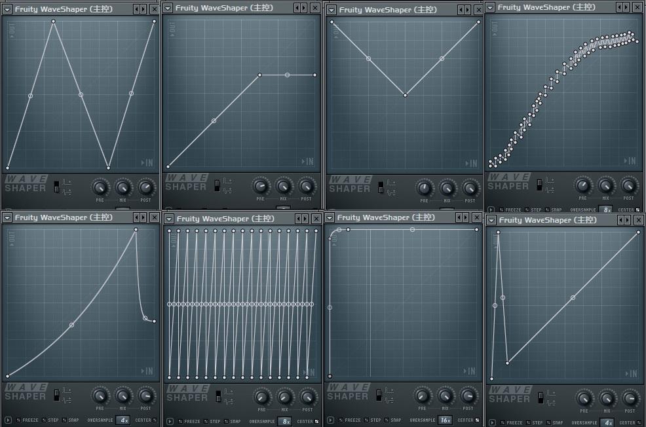Viewport: 646px width, 427px height.
Task: Click the curve point at the triangle wave's peak
Action: [54, 21]
